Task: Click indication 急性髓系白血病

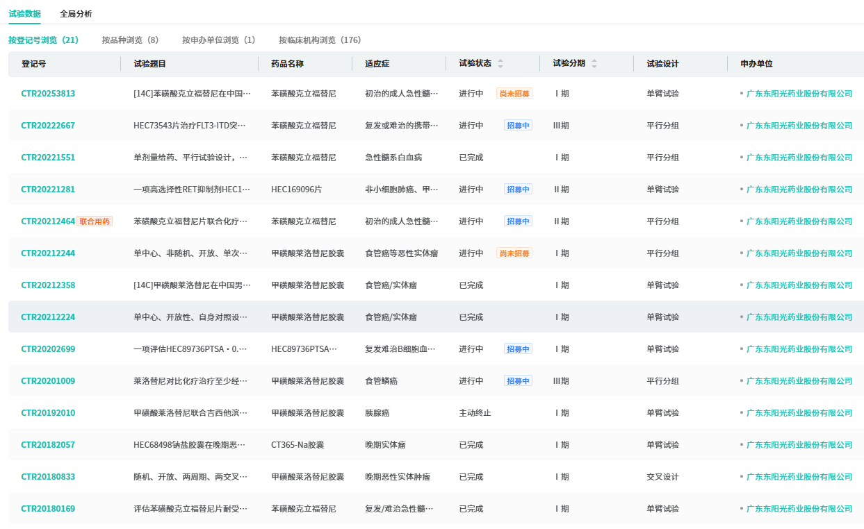Action: tap(393, 158)
